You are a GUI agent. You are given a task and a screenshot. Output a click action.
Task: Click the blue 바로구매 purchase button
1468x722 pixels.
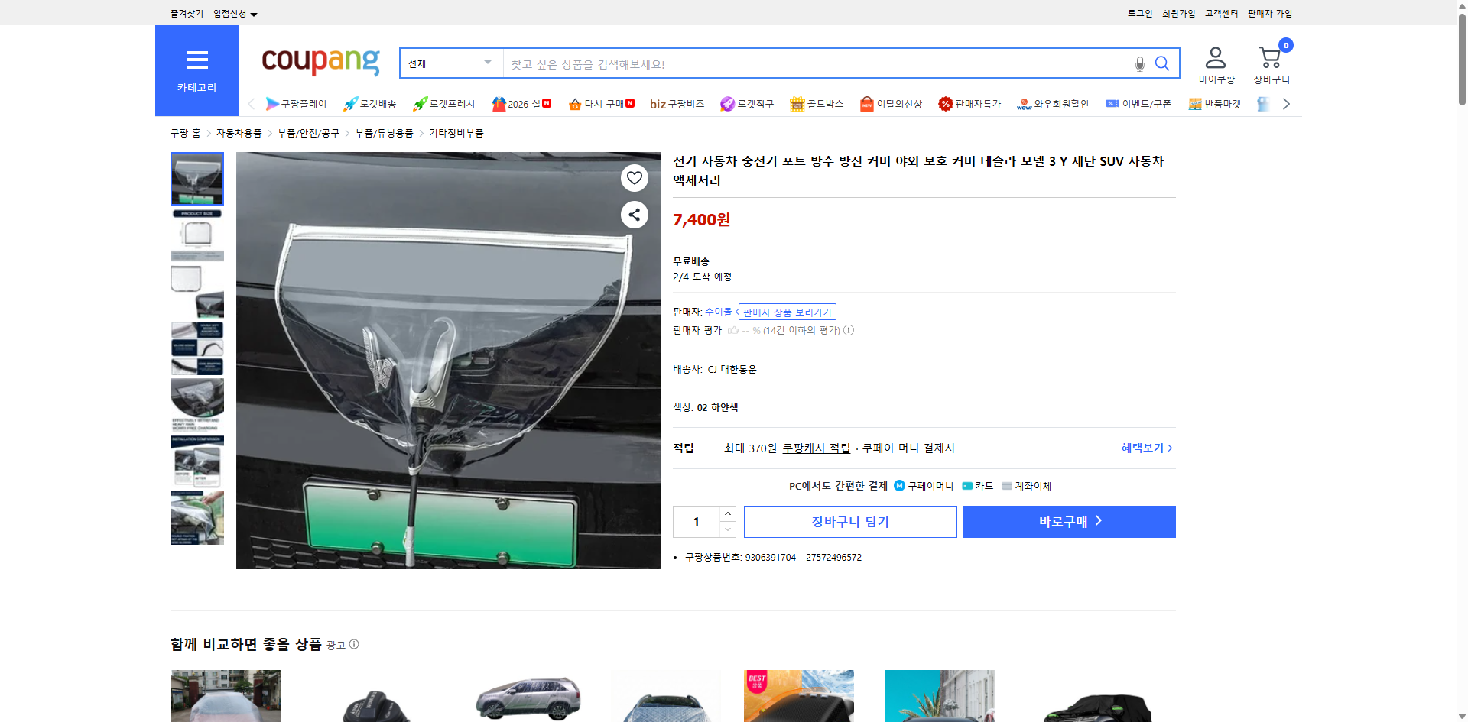[1068, 521]
